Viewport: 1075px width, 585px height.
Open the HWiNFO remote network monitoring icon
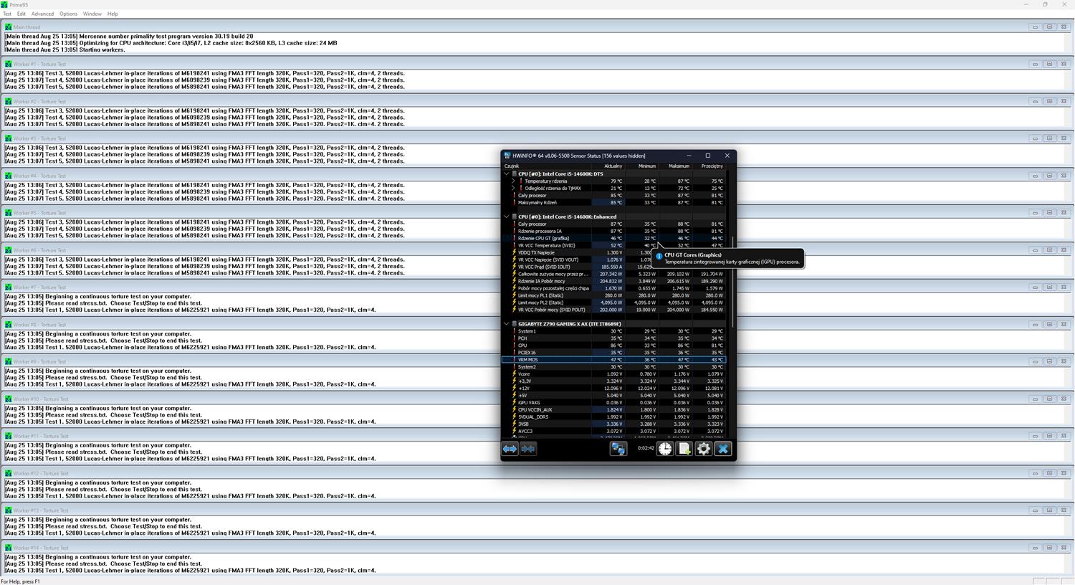click(x=618, y=449)
